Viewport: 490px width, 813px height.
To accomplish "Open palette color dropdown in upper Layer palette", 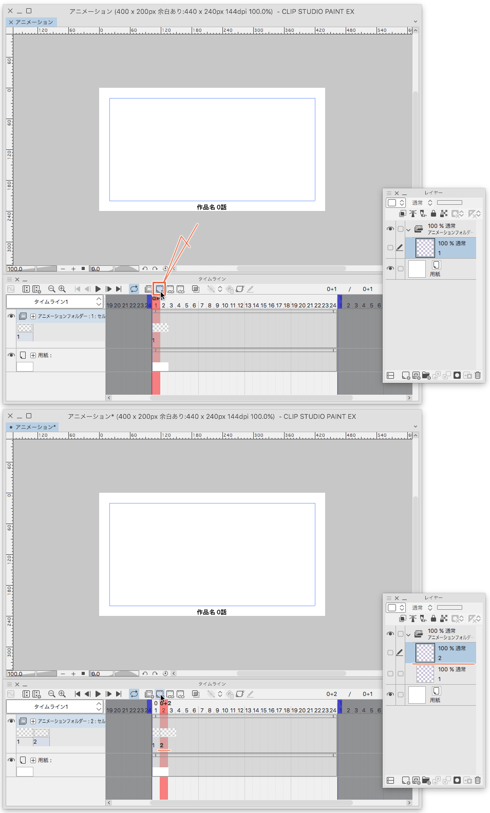I will 396,203.
